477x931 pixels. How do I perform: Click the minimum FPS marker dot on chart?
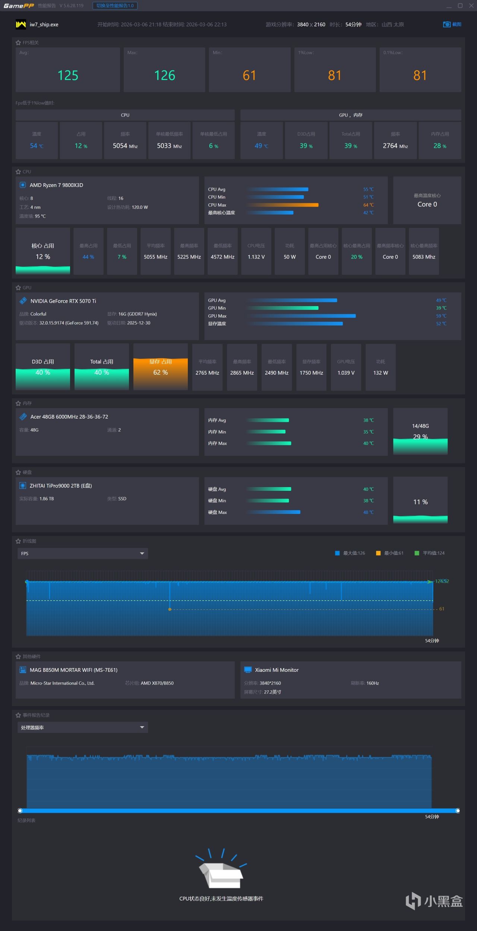pyautogui.click(x=170, y=610)
